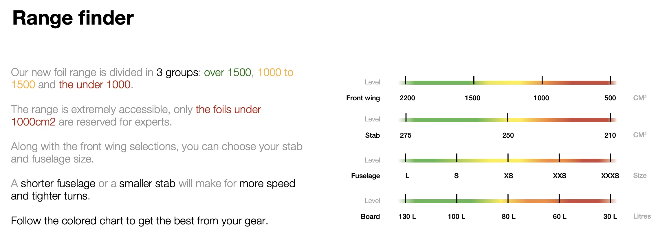The image size is (667, 240).
Task: Click the 60 L tick on Board scale
Action: click(x=559, y=199)
